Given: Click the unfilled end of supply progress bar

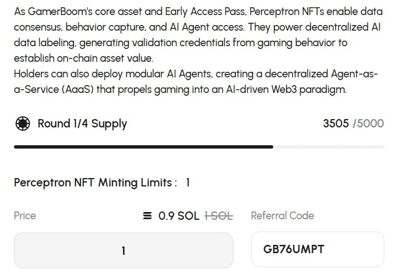Looking at the screenshot, I should tap(329, 147).
